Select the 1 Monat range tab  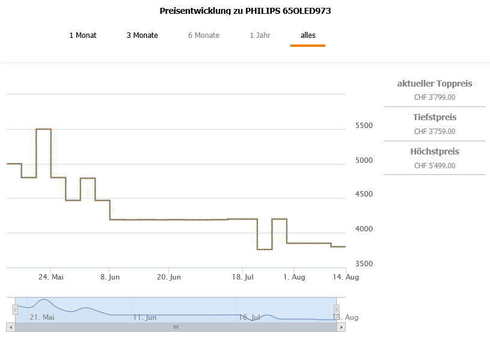83,35
